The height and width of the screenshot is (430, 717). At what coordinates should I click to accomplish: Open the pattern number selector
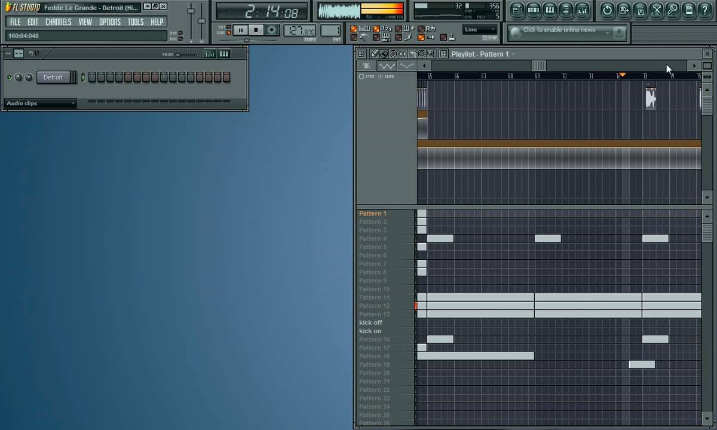[x=330, y=30]
